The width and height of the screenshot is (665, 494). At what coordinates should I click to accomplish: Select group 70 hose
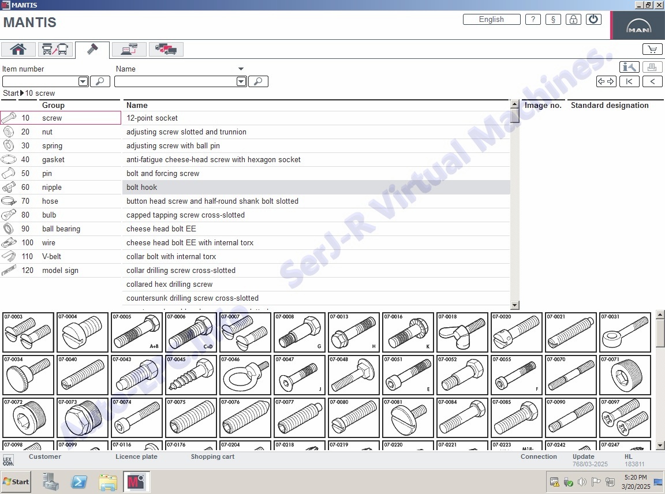click(x=61, y=201)
